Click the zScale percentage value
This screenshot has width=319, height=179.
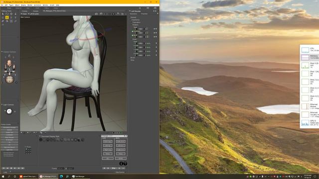[148, 55]
